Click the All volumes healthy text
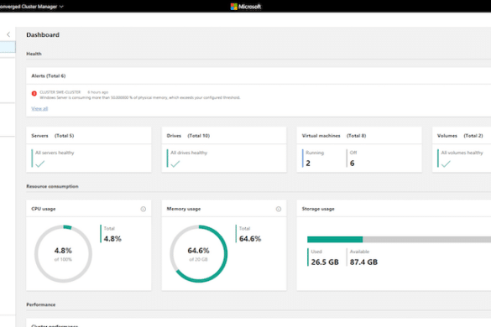The height and width of the screenshot is (327, 491). click(462, 153)
